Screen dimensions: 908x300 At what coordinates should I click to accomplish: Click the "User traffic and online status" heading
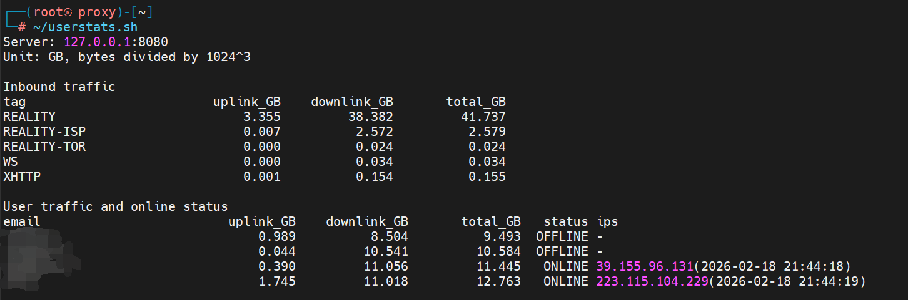(x=116, y=206)
